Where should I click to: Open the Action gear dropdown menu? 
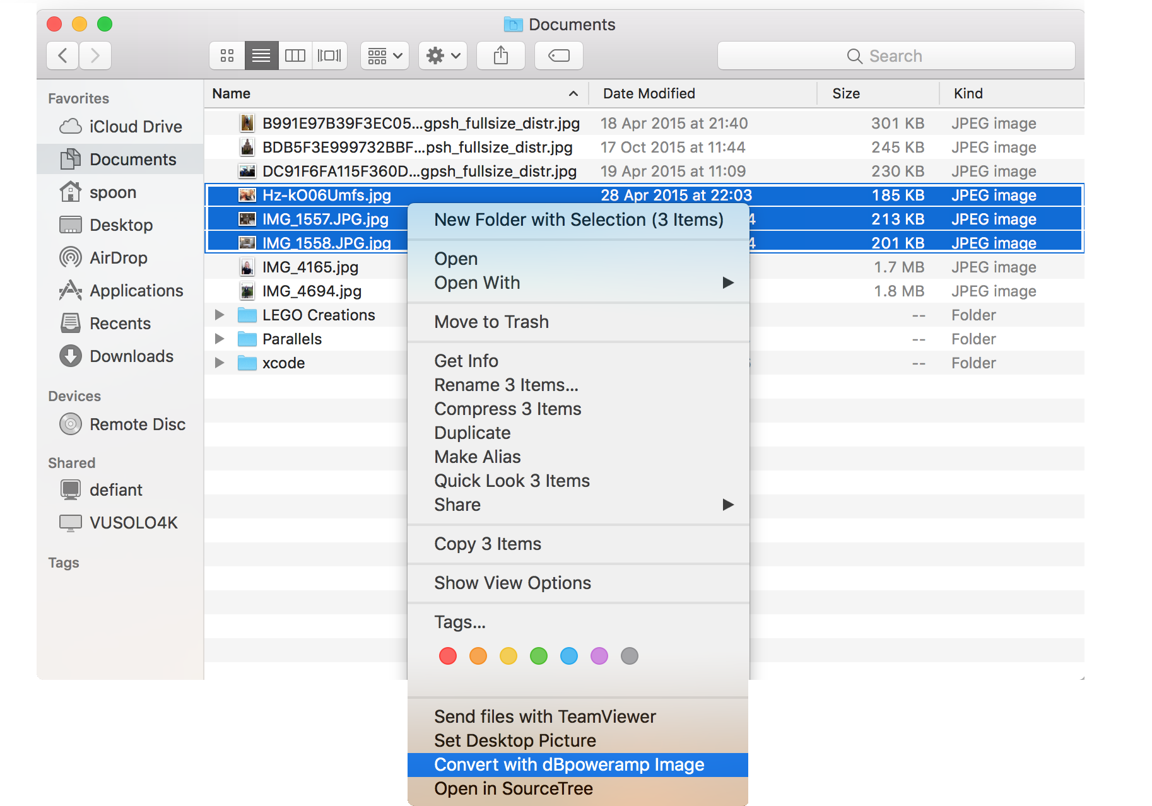(x=443, y=56)
